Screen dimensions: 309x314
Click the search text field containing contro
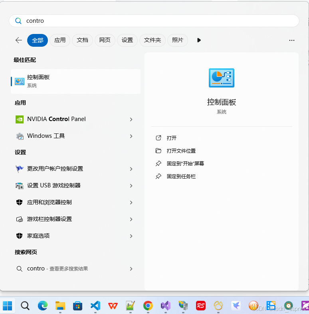coord(154,21)
